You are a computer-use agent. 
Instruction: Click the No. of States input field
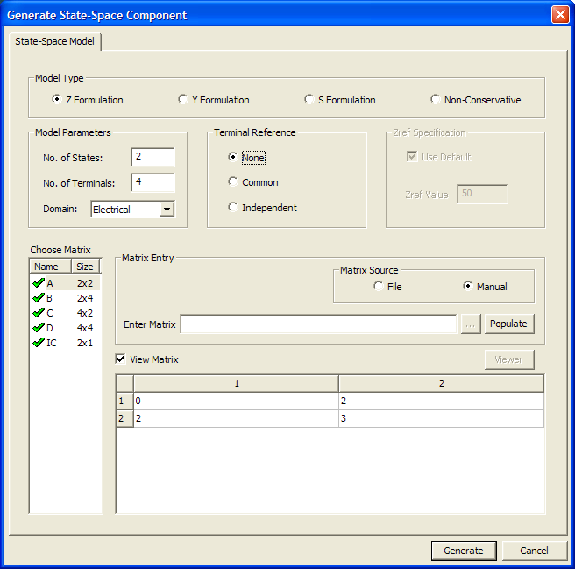(153, 158)
